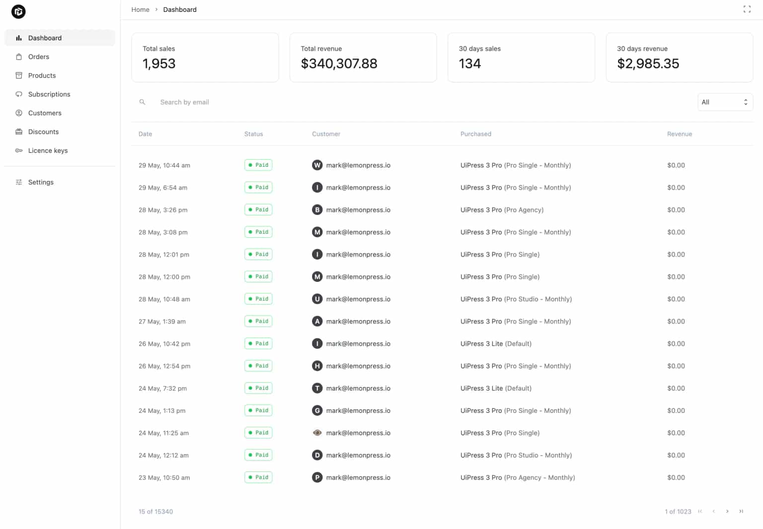
Task: Click the Subscriptions icon in sidebar
Action: [19, 94]
